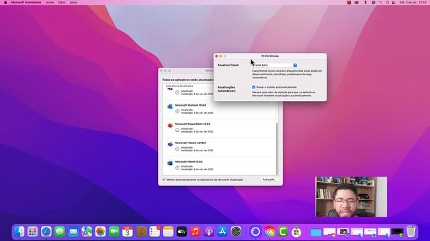Click the Microsoft Teams 521551 label
Viewport: 430px width, 241px height.
(x=191, y=143)
